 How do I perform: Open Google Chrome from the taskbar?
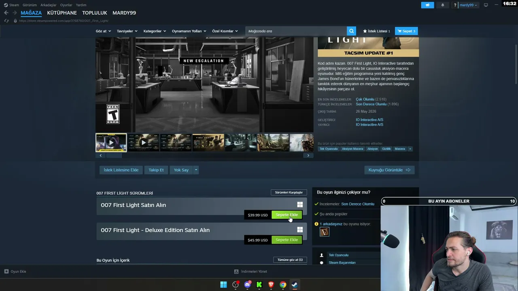pyautogui.click(x=283, y=285)
